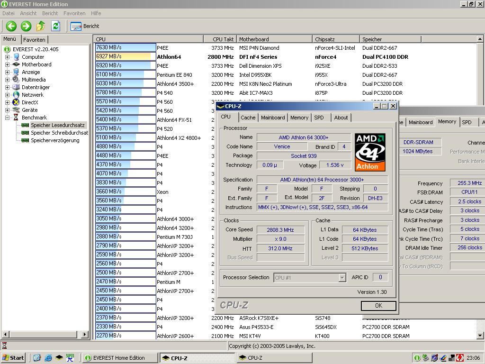Click the green Forward arrow toolbar icon
485x364 pixels.
(26, 26)
